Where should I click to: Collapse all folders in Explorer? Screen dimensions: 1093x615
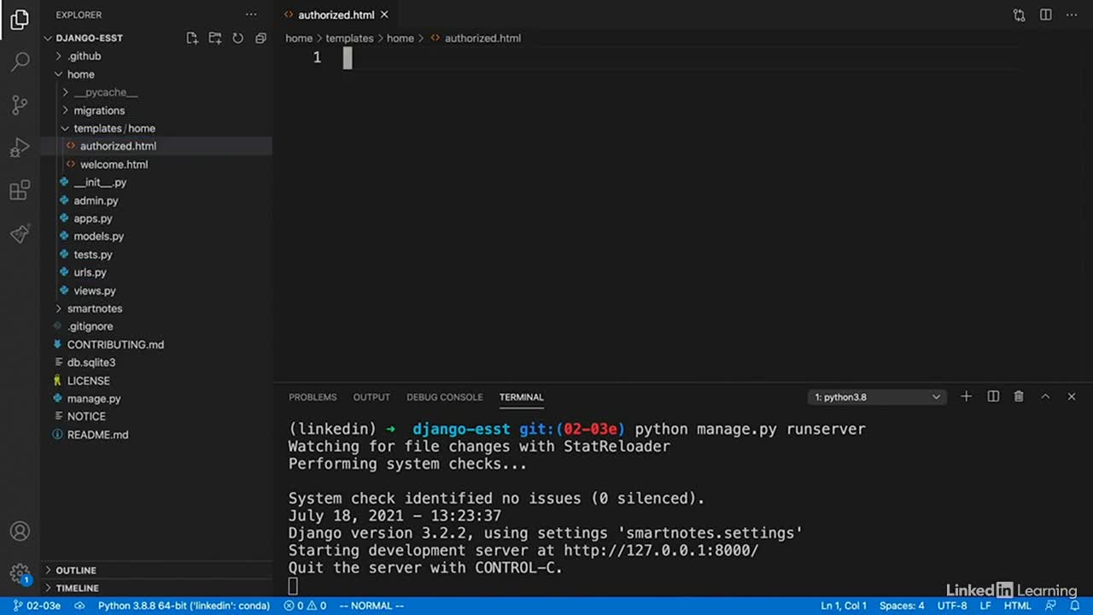point(260,38)
